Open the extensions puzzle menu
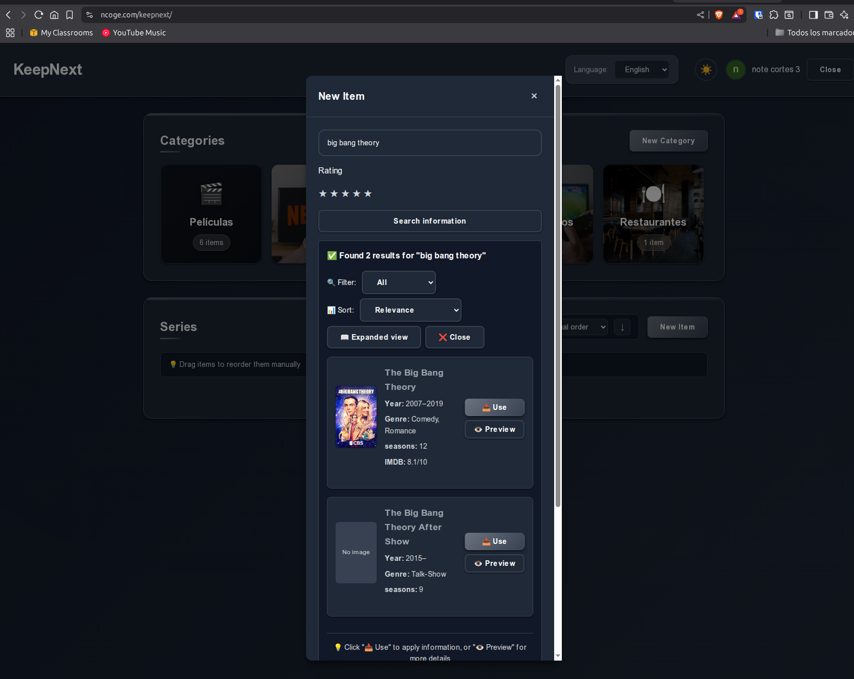The width and height of the screenshot is (854, 679). tap(774, 15)
